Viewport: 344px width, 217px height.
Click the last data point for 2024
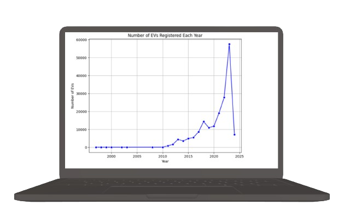click(235, 134)
